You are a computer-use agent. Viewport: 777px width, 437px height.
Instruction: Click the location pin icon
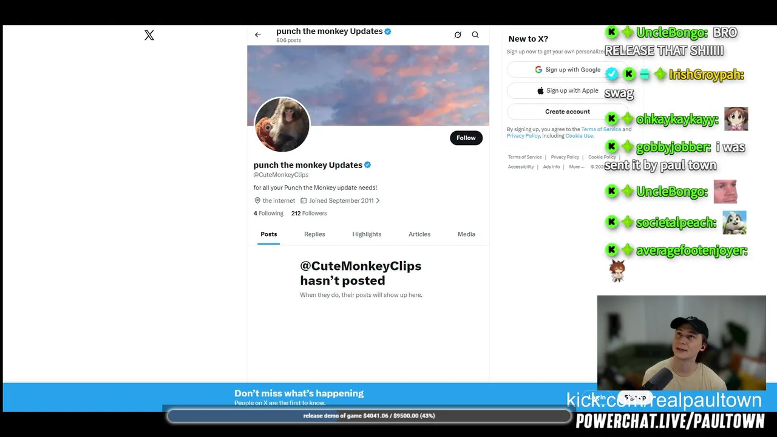coord(257,200)
